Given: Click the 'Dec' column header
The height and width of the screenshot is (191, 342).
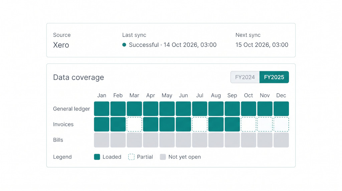Looking at the screenshot, I should pos(281,96).
